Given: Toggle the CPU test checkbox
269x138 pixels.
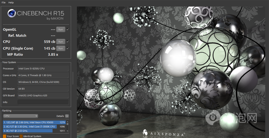Looking at the screenshot, I should pos(68,42).
